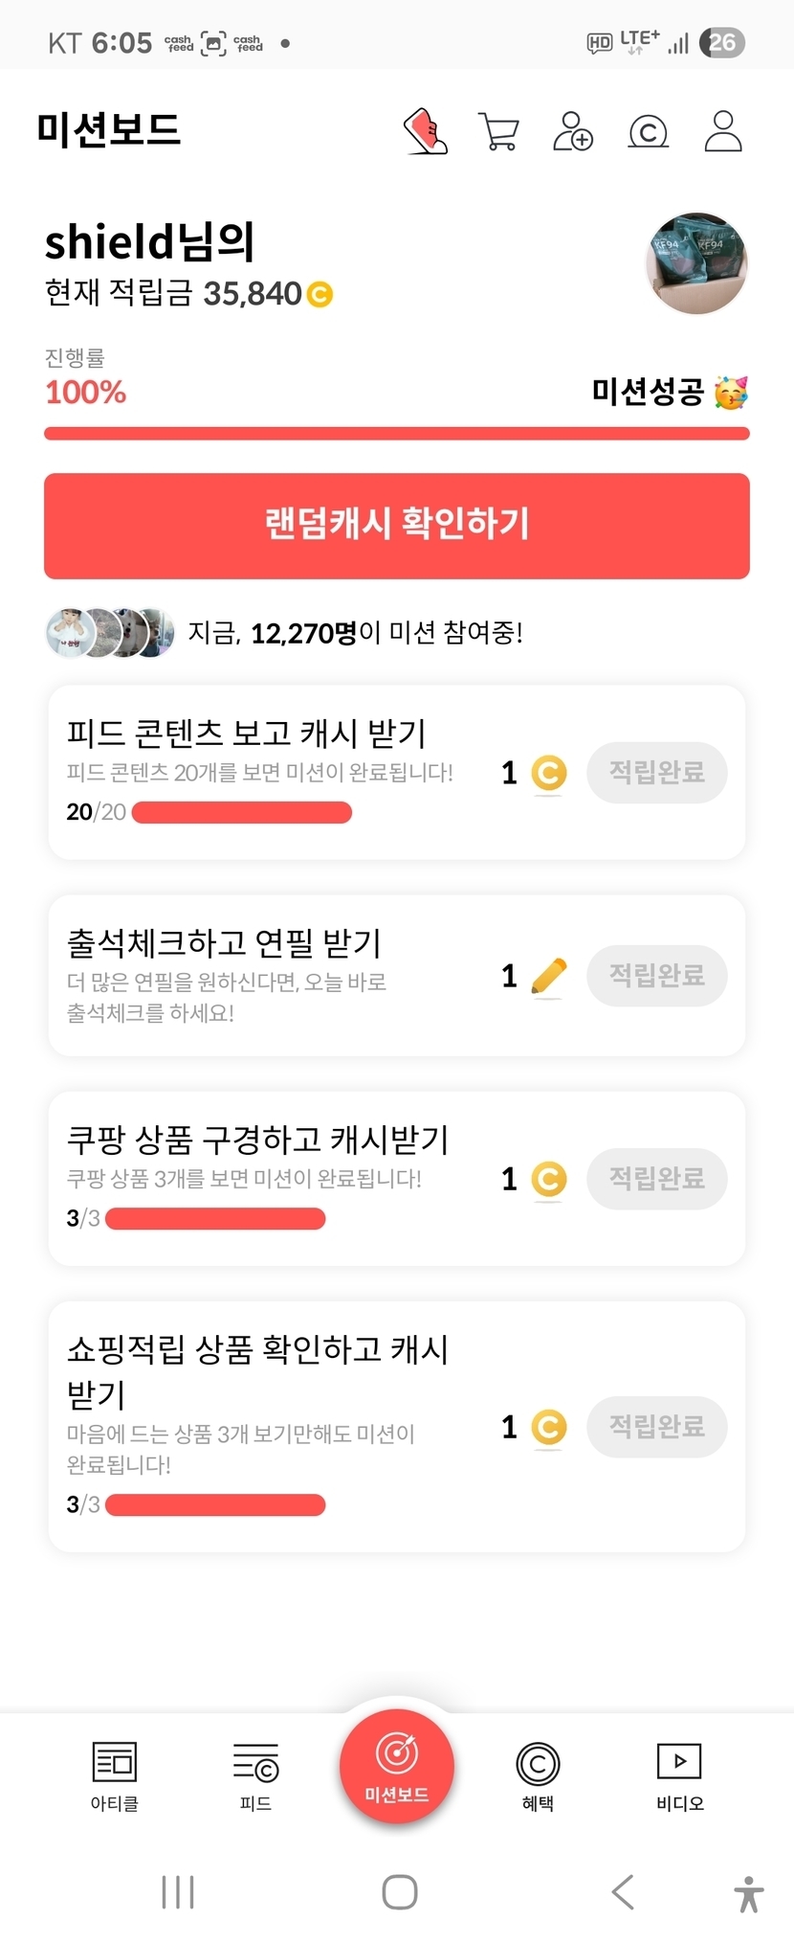Tap the red sneaker step-counter icon
The height and width of the screenshot is (1943, 794).
pyautogui.click(x=426, y=131)
